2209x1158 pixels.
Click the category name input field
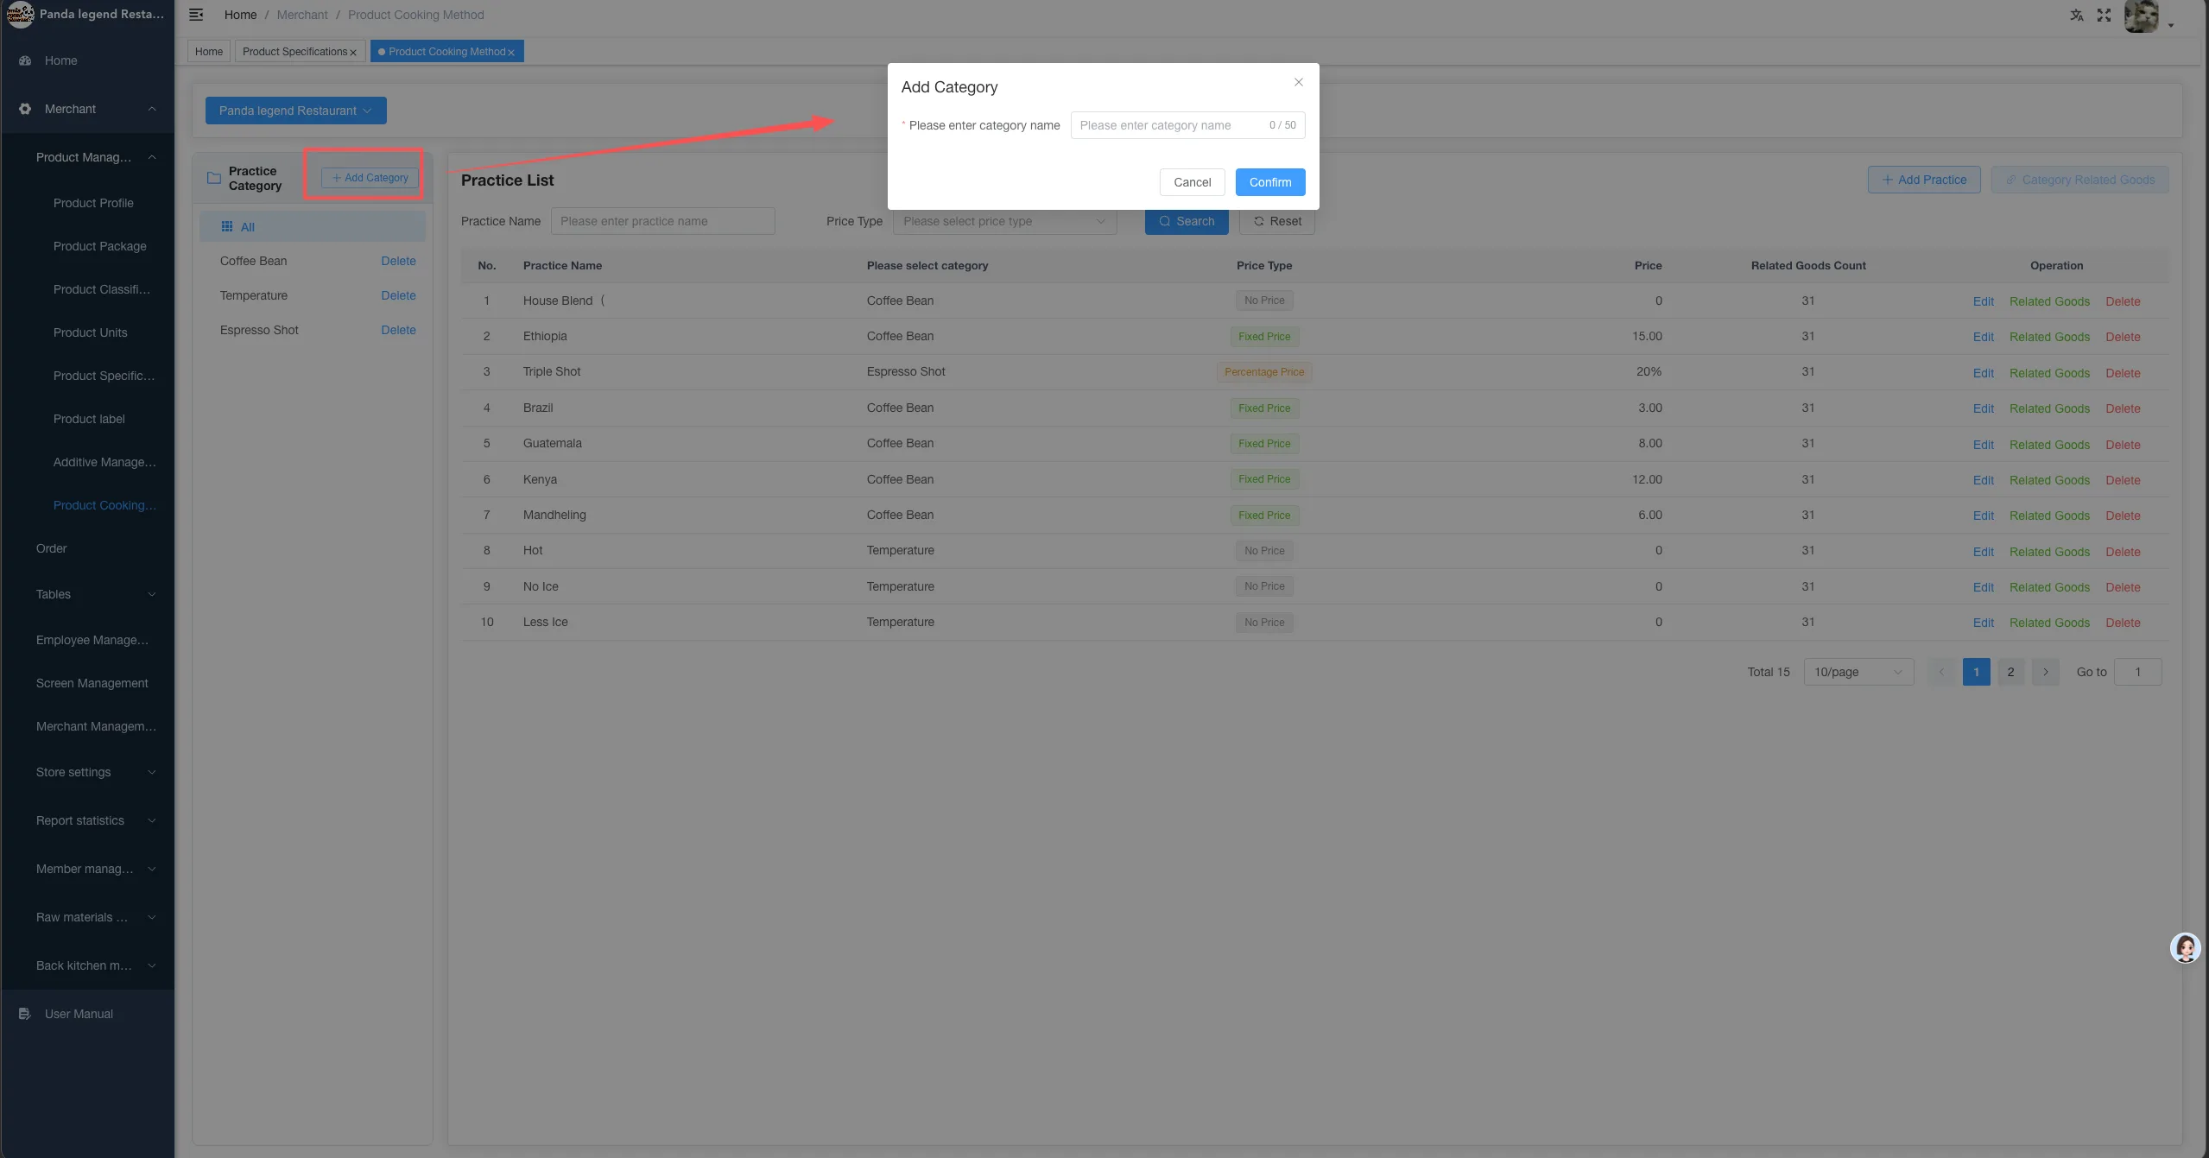click(1187, 125)
